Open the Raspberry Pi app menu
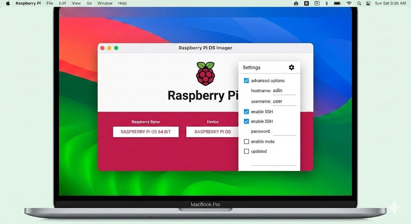The height and width of the screenshot is (224, 411). pyautogui.click(x=28, y=3)
